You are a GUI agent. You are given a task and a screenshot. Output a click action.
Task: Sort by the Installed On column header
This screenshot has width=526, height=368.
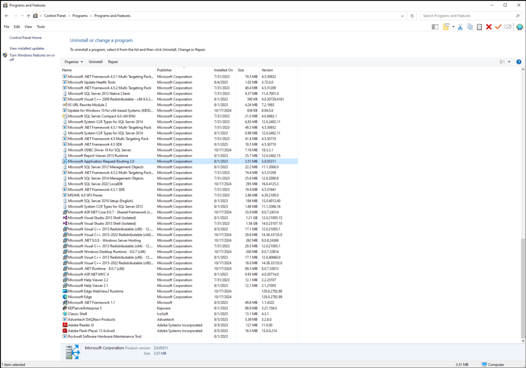tap(224, 70)
